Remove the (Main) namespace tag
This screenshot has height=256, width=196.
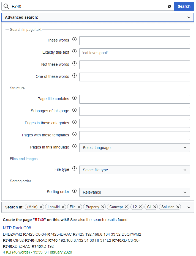pyautogui.click(x=41, y=207)
